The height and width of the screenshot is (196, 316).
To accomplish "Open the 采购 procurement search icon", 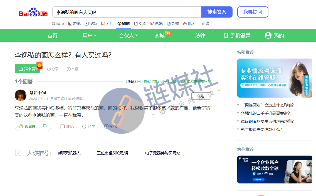I will coord(169,24).
